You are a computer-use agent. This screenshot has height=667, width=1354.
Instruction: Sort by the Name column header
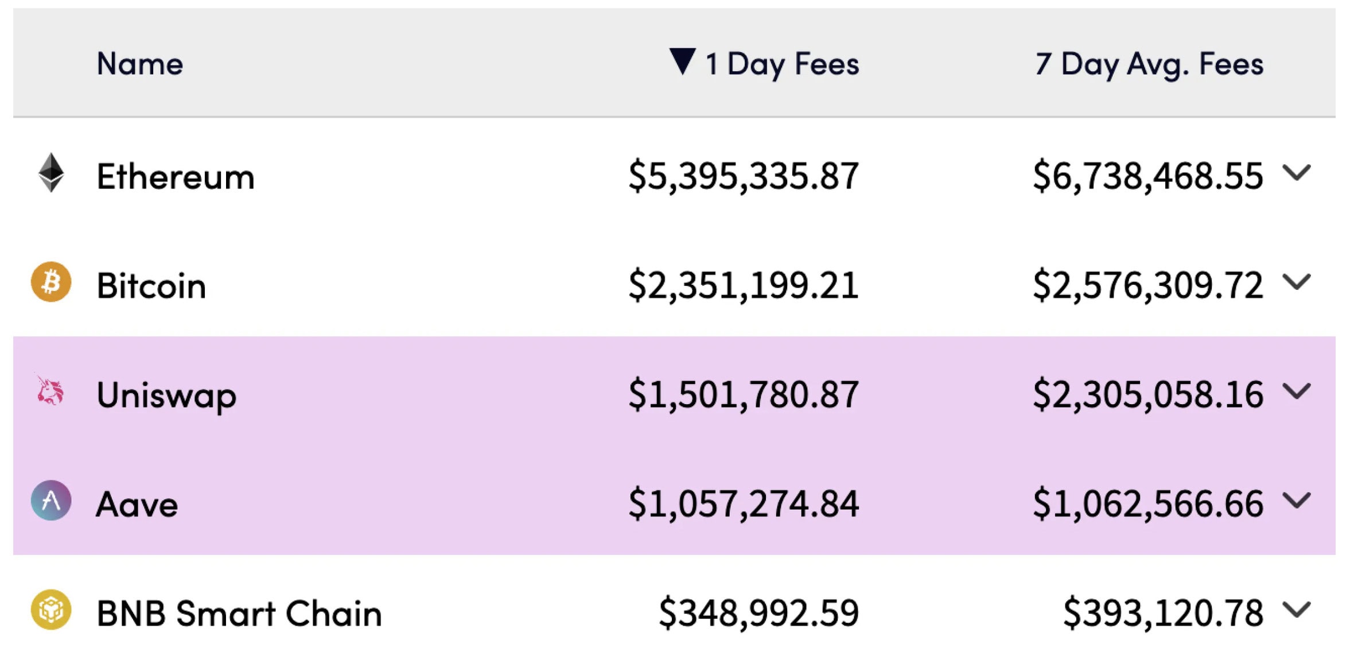[x=140, y=63]
